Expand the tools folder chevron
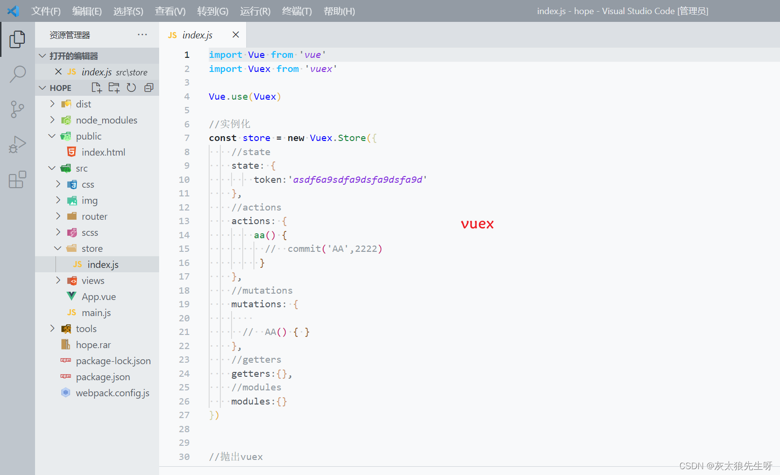 click(52, 328)
